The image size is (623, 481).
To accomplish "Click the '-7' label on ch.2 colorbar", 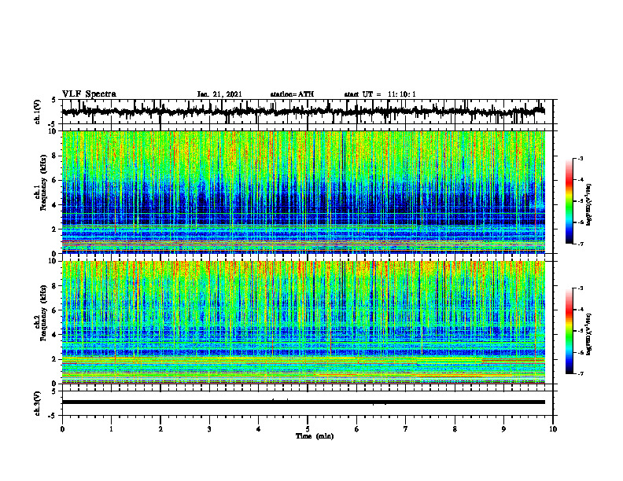I will click(x=579, y=374).
